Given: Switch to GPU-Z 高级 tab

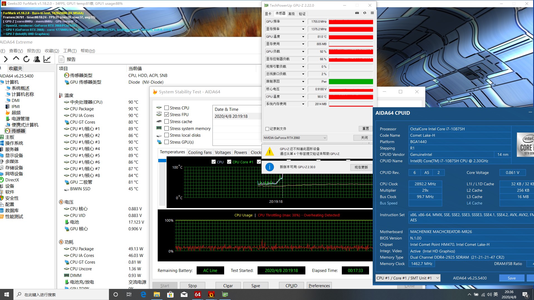Looking at the screenshot, I should [291, 14].
